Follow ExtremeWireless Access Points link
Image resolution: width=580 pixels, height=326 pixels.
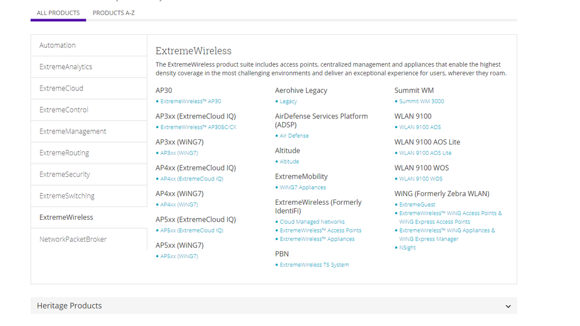pyautogui.click(x=320, y=230)
